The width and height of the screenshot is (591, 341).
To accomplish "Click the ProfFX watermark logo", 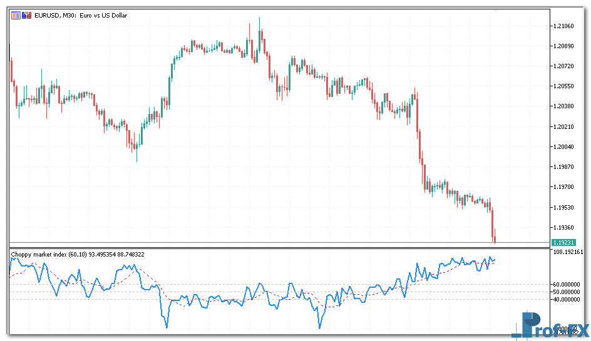I will (547, 327).
